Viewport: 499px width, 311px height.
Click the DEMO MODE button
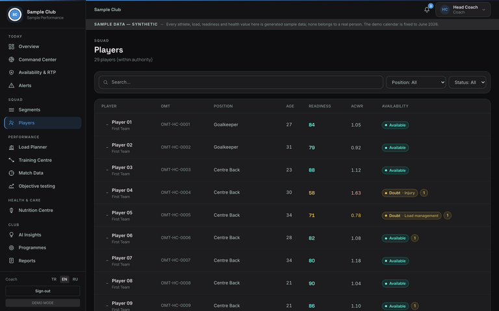43,303
